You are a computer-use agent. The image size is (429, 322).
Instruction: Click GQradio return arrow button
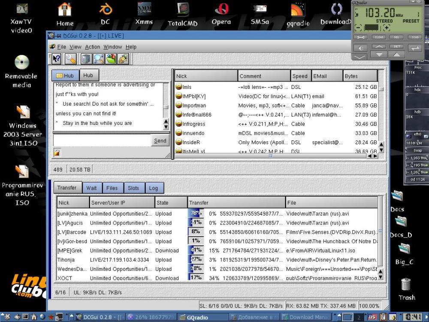coord(415,48)
